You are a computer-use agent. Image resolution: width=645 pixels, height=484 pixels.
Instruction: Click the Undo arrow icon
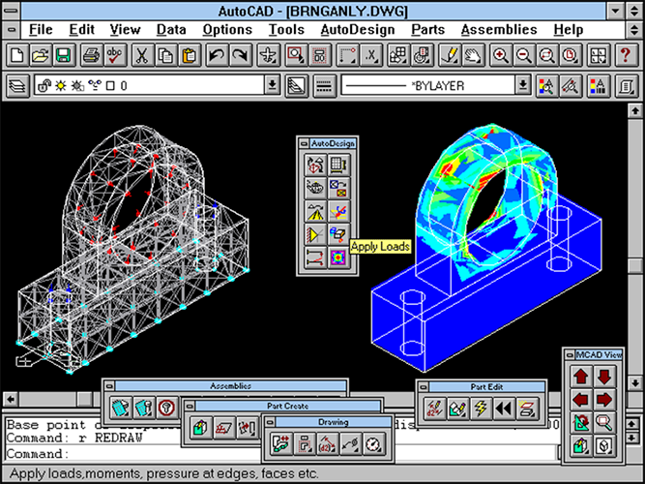click(x=217, y=55)
